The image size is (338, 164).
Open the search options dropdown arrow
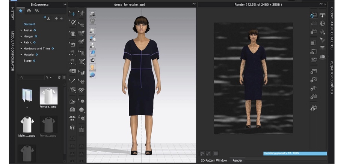coord(51,78)
